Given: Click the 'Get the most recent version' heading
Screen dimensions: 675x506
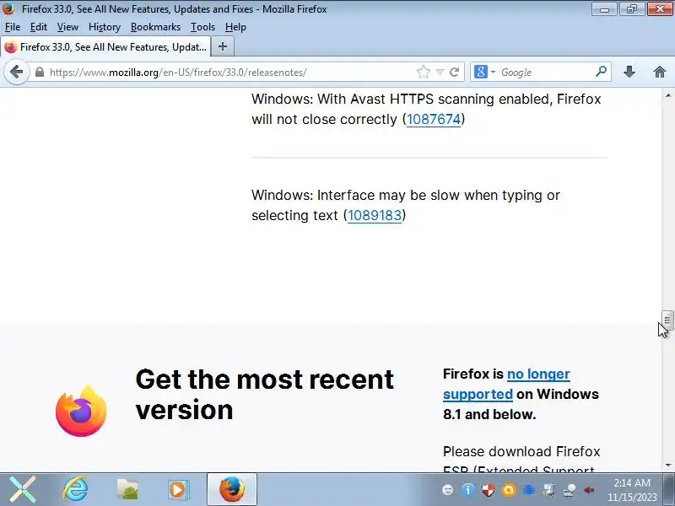Looking at the screenshot, I should point(264,395).
